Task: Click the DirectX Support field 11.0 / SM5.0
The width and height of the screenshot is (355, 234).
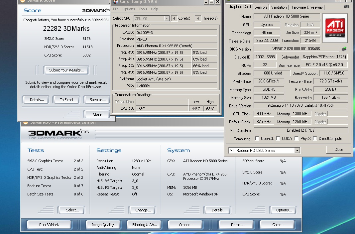Action: tap(333, 73)
